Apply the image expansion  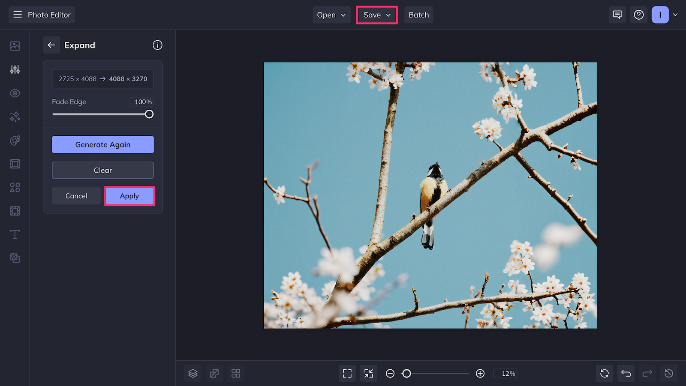(x=129, y=196)
